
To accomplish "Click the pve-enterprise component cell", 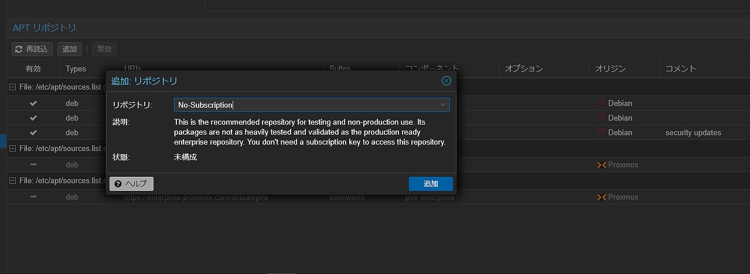I will point(429,197).
